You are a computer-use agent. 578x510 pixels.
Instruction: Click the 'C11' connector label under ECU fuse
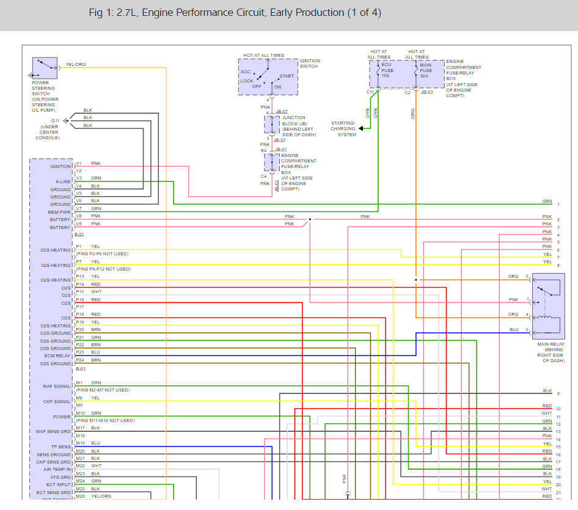(370, 92)
